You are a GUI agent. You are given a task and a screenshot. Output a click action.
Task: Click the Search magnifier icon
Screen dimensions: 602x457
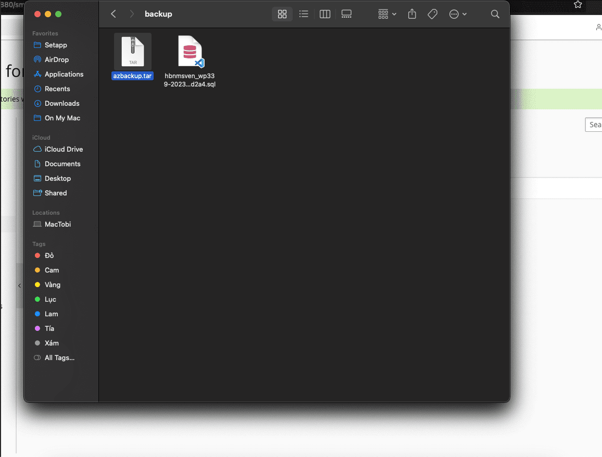[x=495, y=15]
